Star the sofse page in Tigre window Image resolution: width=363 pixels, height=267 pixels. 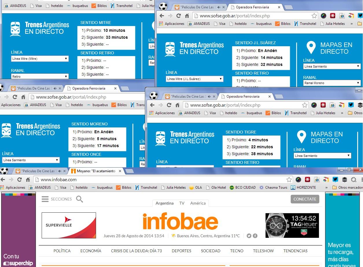(305, 105)
